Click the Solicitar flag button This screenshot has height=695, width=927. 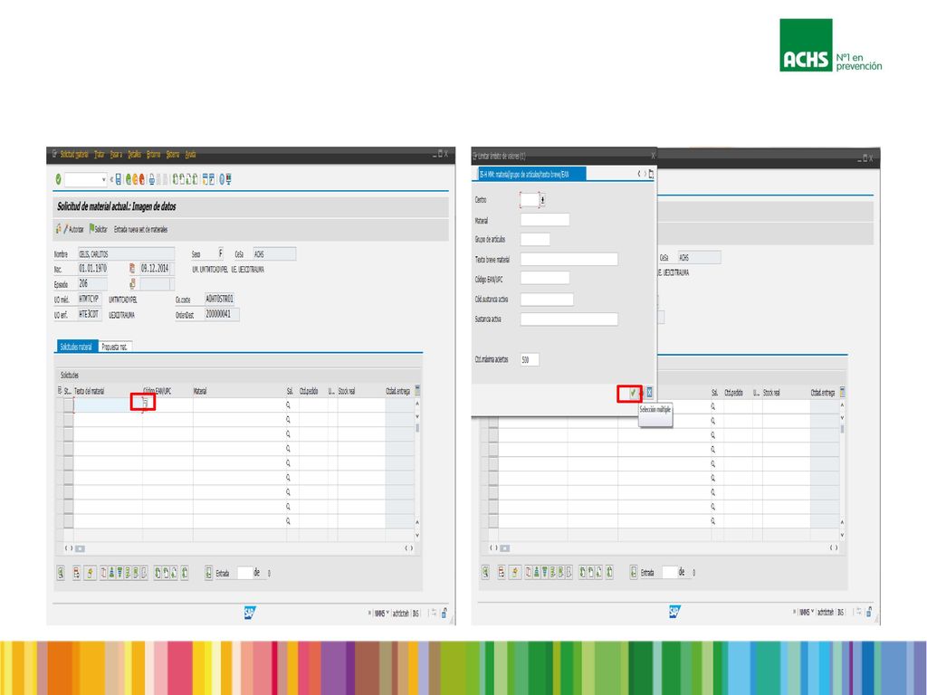(98, 229)
